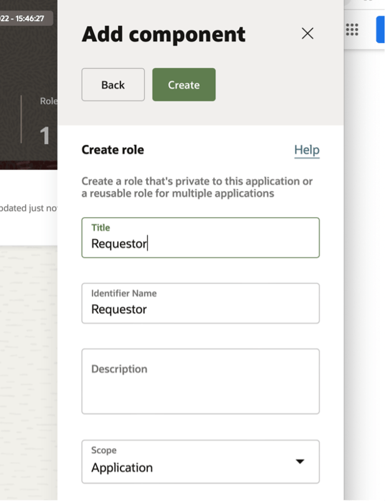The image size is (387, 503).
Task: Click the 'Identifier Name' label text
Action: pyautogui.click(x=124, y=293)
